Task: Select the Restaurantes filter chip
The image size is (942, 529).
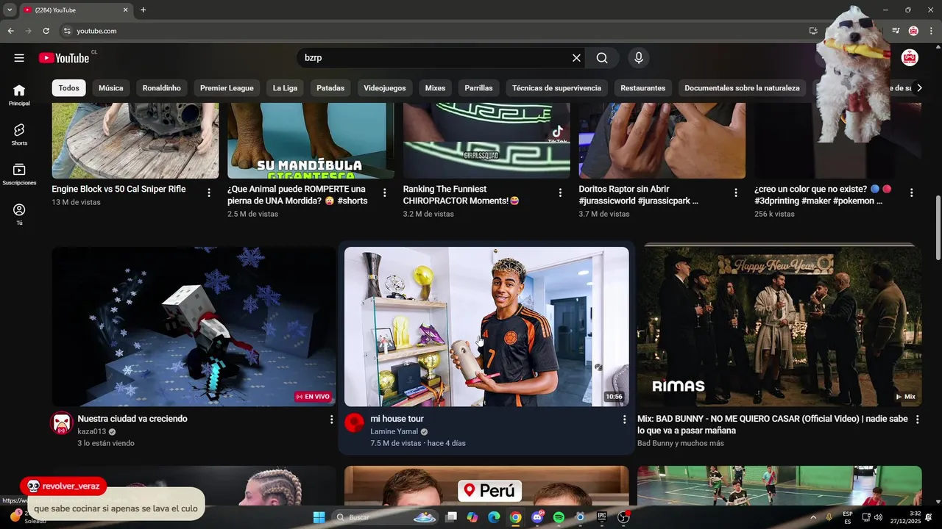Action: tap(642, 88)
